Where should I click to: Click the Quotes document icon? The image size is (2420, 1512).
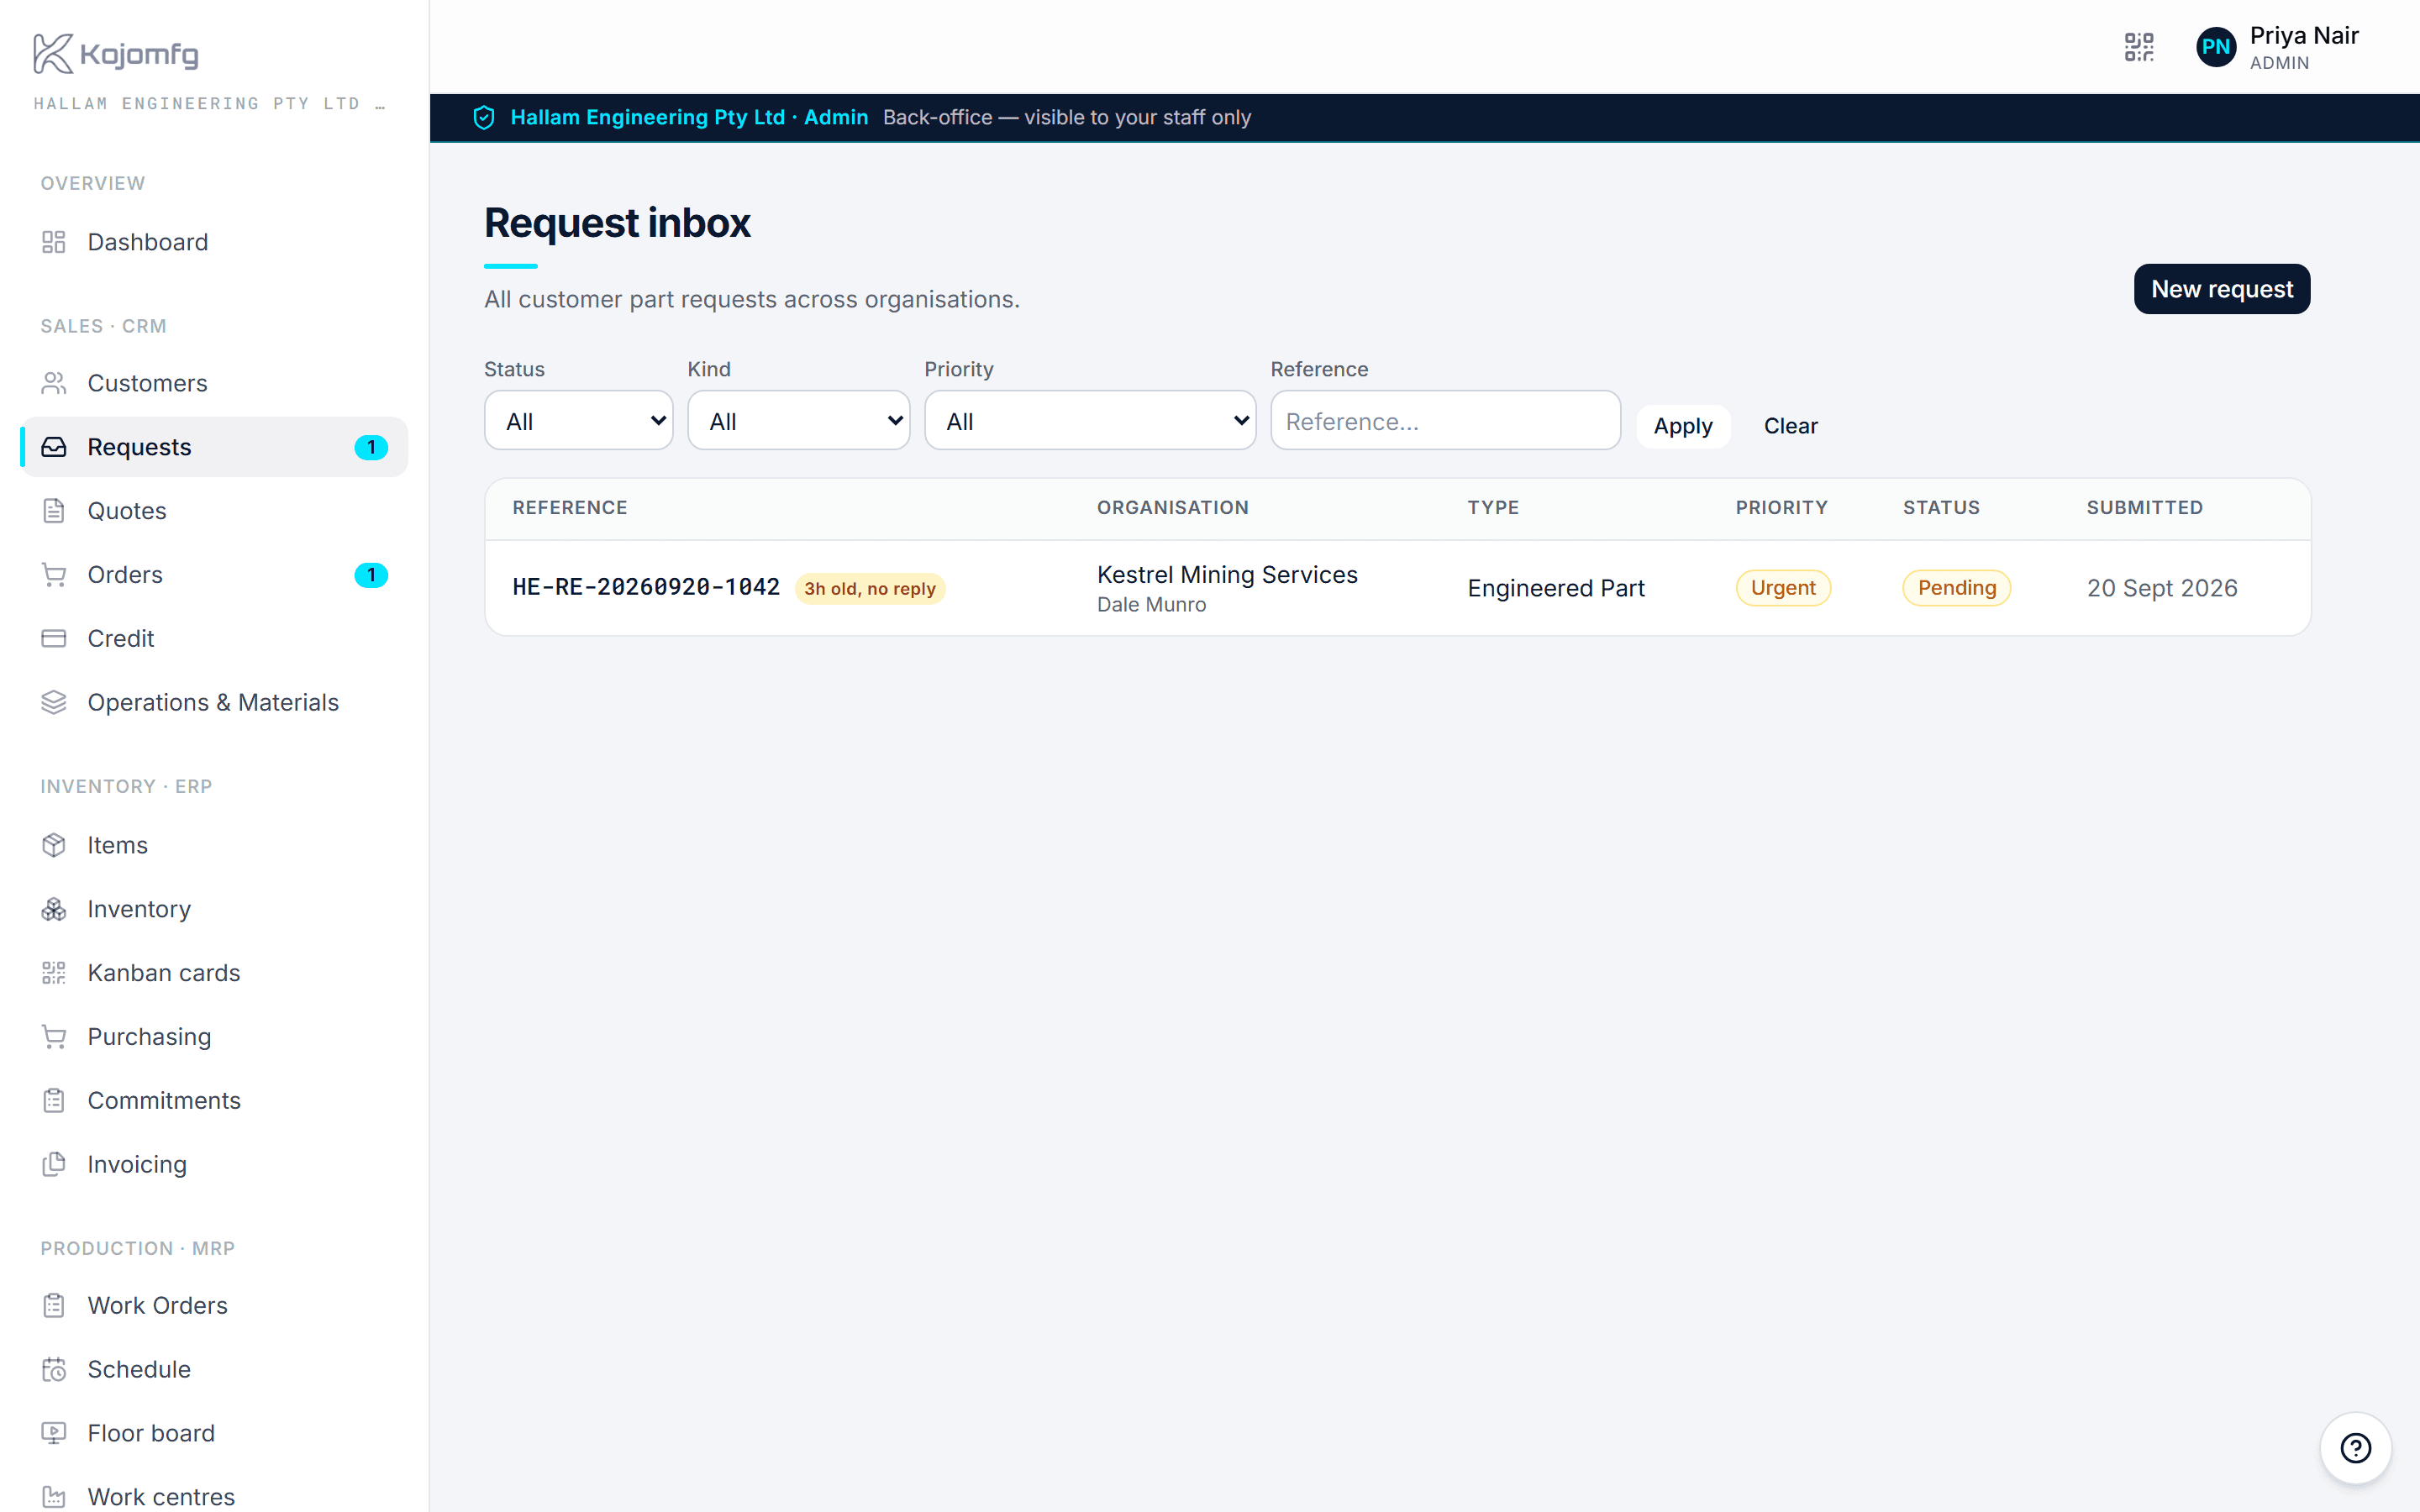point(54,511)
